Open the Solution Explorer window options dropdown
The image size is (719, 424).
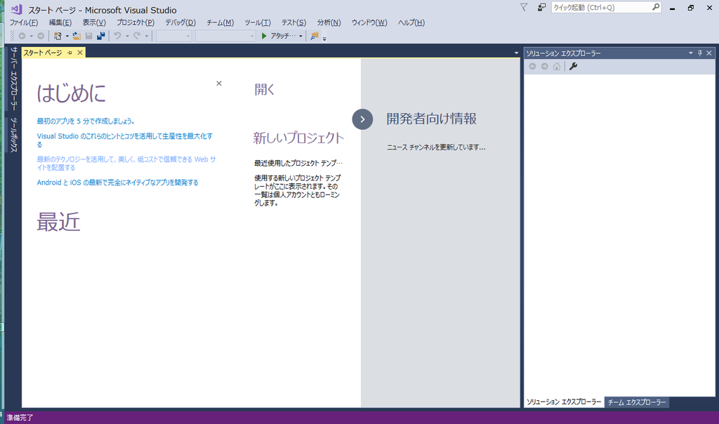(x=691, y=53)
